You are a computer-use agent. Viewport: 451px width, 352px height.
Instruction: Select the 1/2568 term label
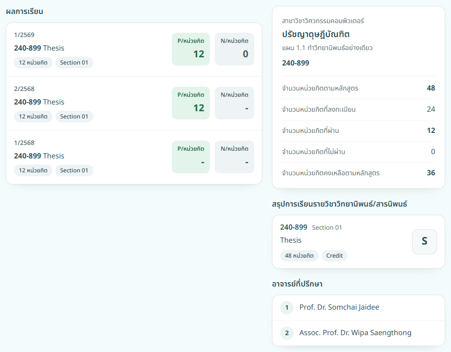(x=24, y=143)
